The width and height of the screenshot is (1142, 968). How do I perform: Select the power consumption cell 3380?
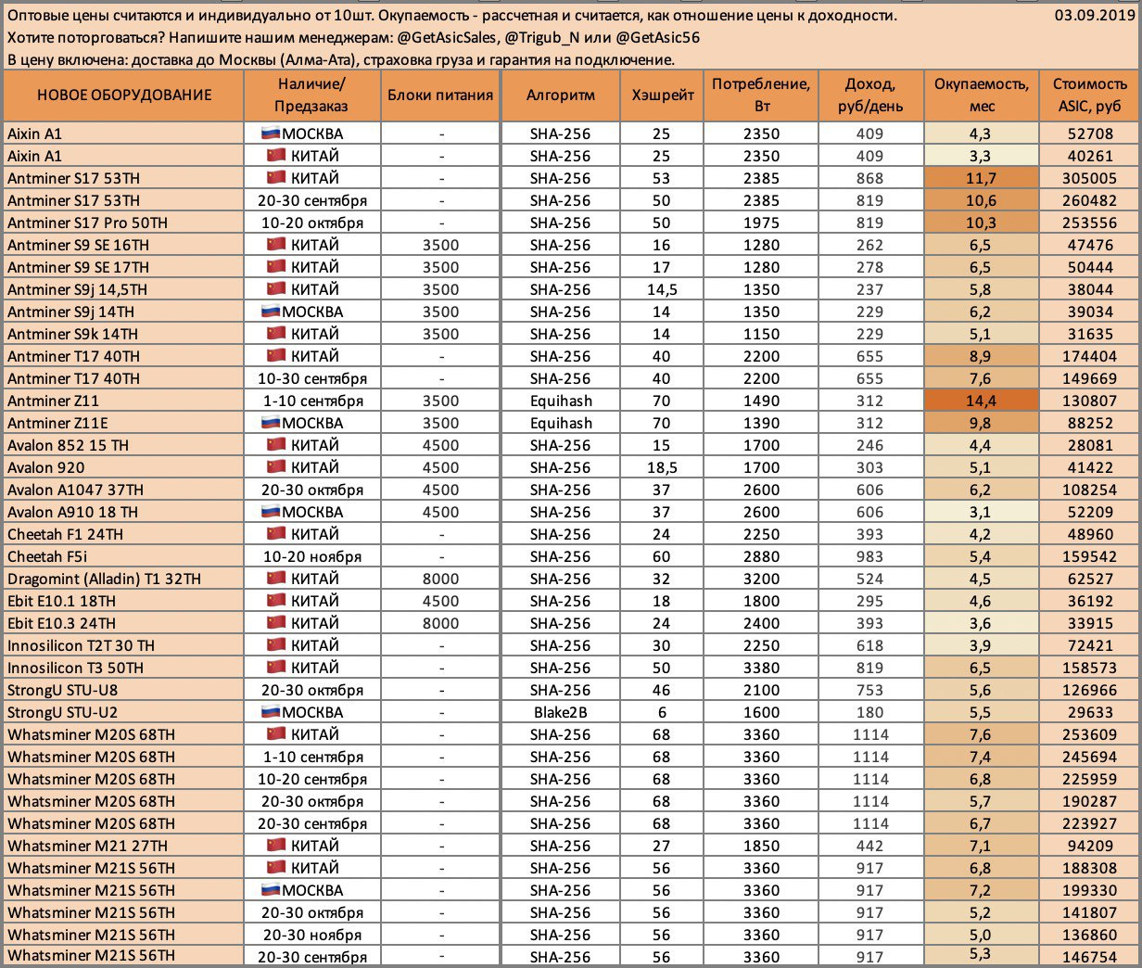(761, 668)
